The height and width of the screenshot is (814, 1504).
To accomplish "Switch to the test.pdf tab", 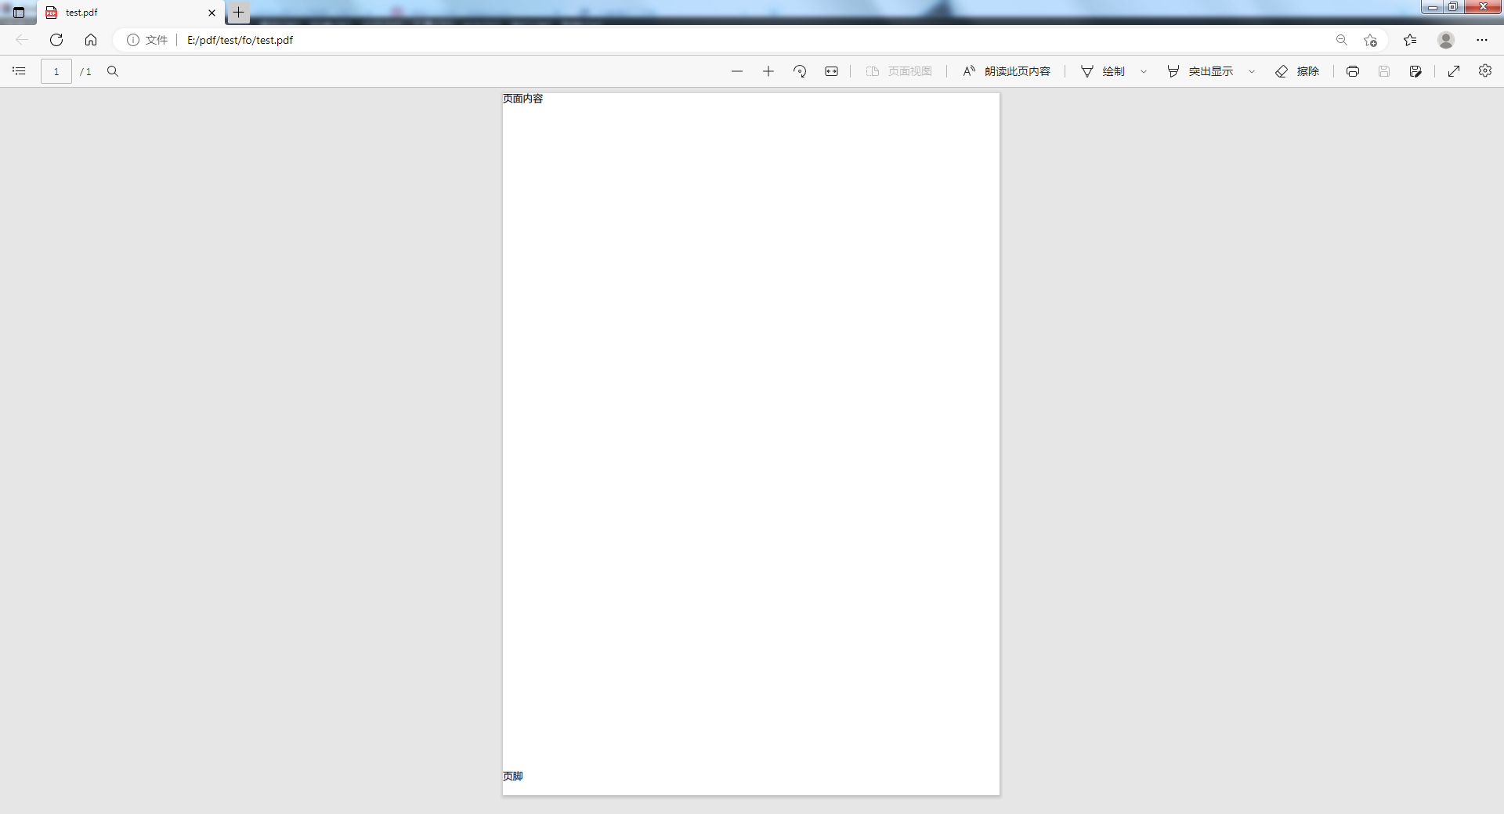I will point(125,13).
